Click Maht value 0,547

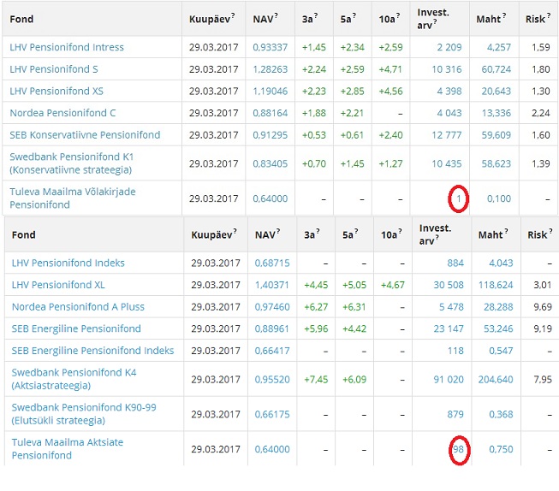tap(502, 351)
